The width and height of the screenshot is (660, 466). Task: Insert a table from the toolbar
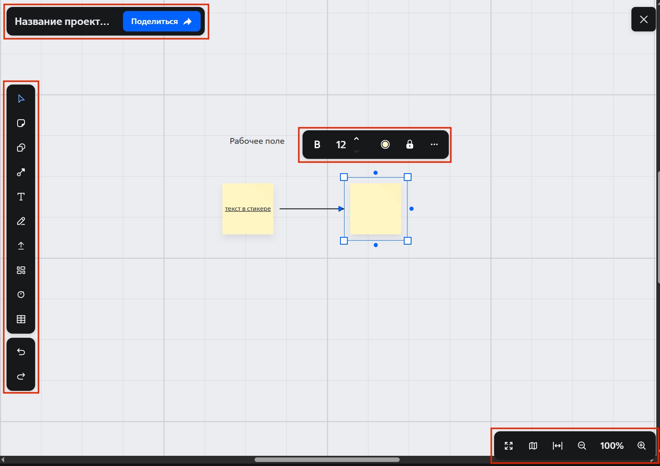(x=21, y=319)
